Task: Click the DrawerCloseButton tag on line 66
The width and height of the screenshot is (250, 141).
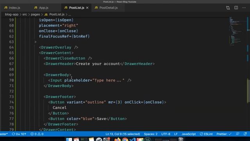Action: point(68,58)
